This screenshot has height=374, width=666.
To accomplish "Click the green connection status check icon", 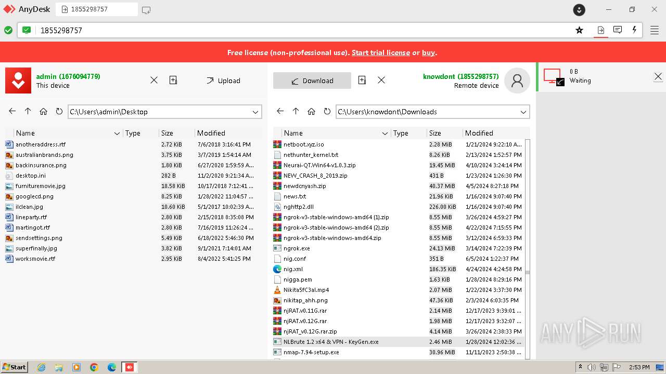I will (x=8, y=30).
